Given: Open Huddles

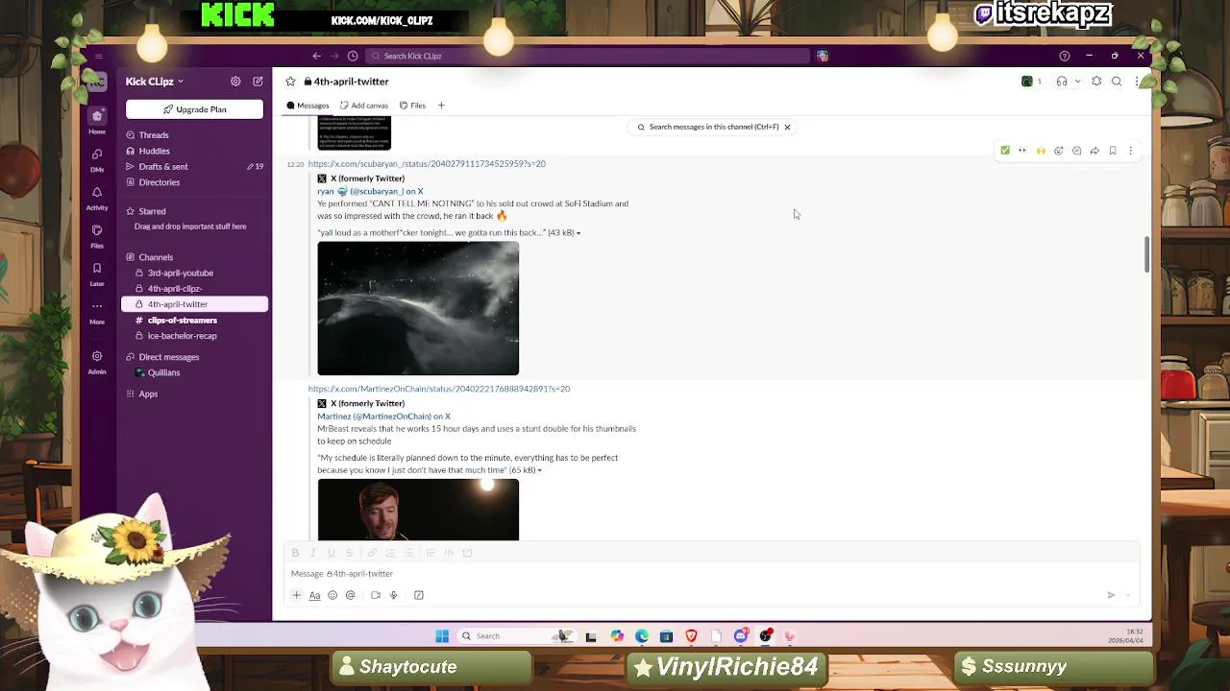Looking at the screenshot, I should click(x=154, y=151).
